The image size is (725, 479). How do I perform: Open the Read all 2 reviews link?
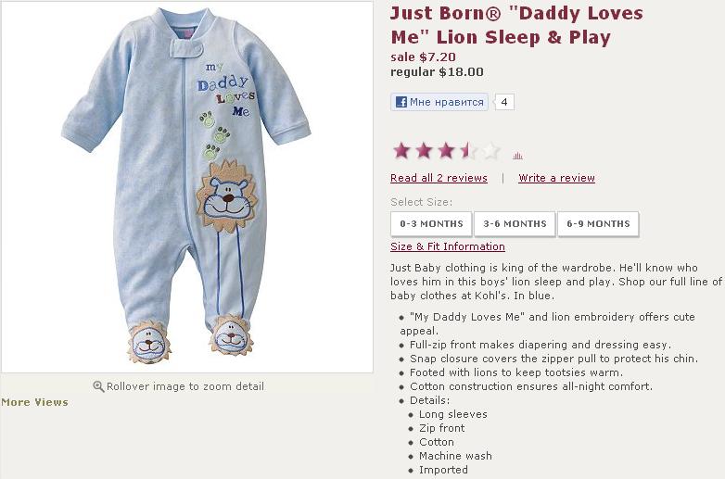tap(439, 178)
